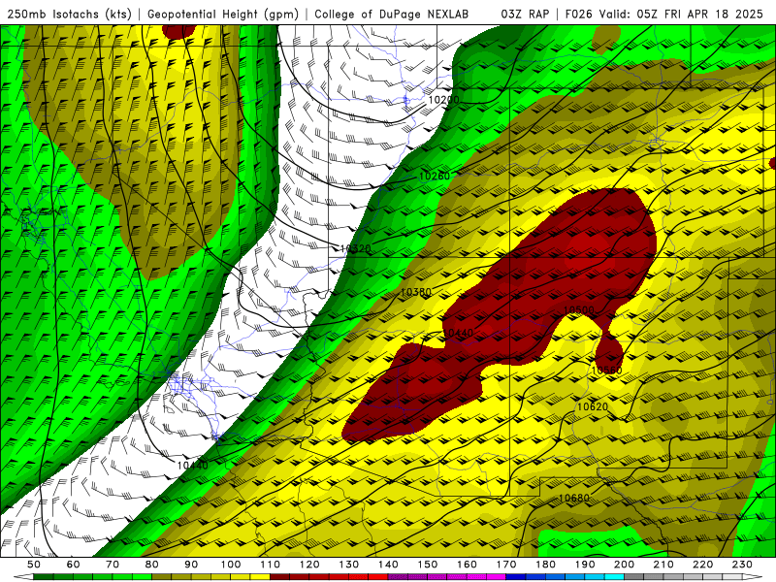This screenshot has width=776, height=582.
Task: Select the "03Z RAP" model run label
Action: (525, 15)
